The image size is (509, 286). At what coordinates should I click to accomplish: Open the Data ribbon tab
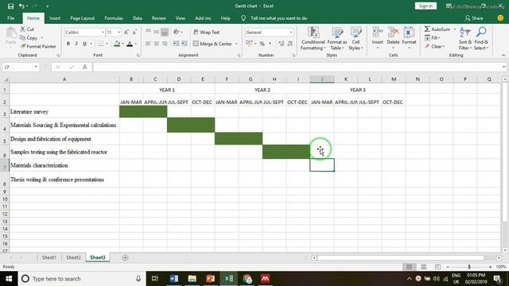click(x=138, y=18)
